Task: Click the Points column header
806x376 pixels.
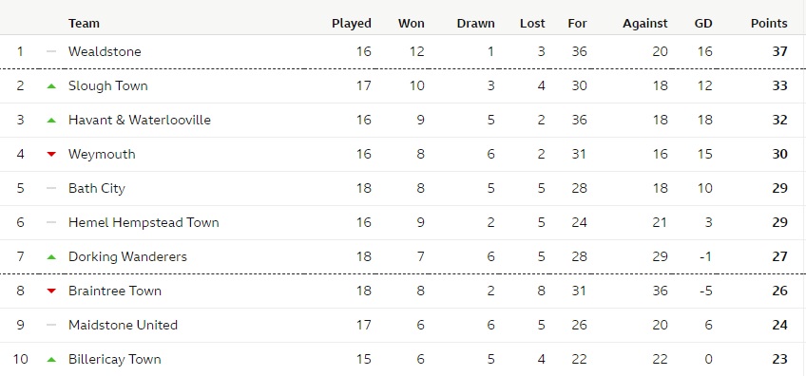Action: tap(769, 23)
